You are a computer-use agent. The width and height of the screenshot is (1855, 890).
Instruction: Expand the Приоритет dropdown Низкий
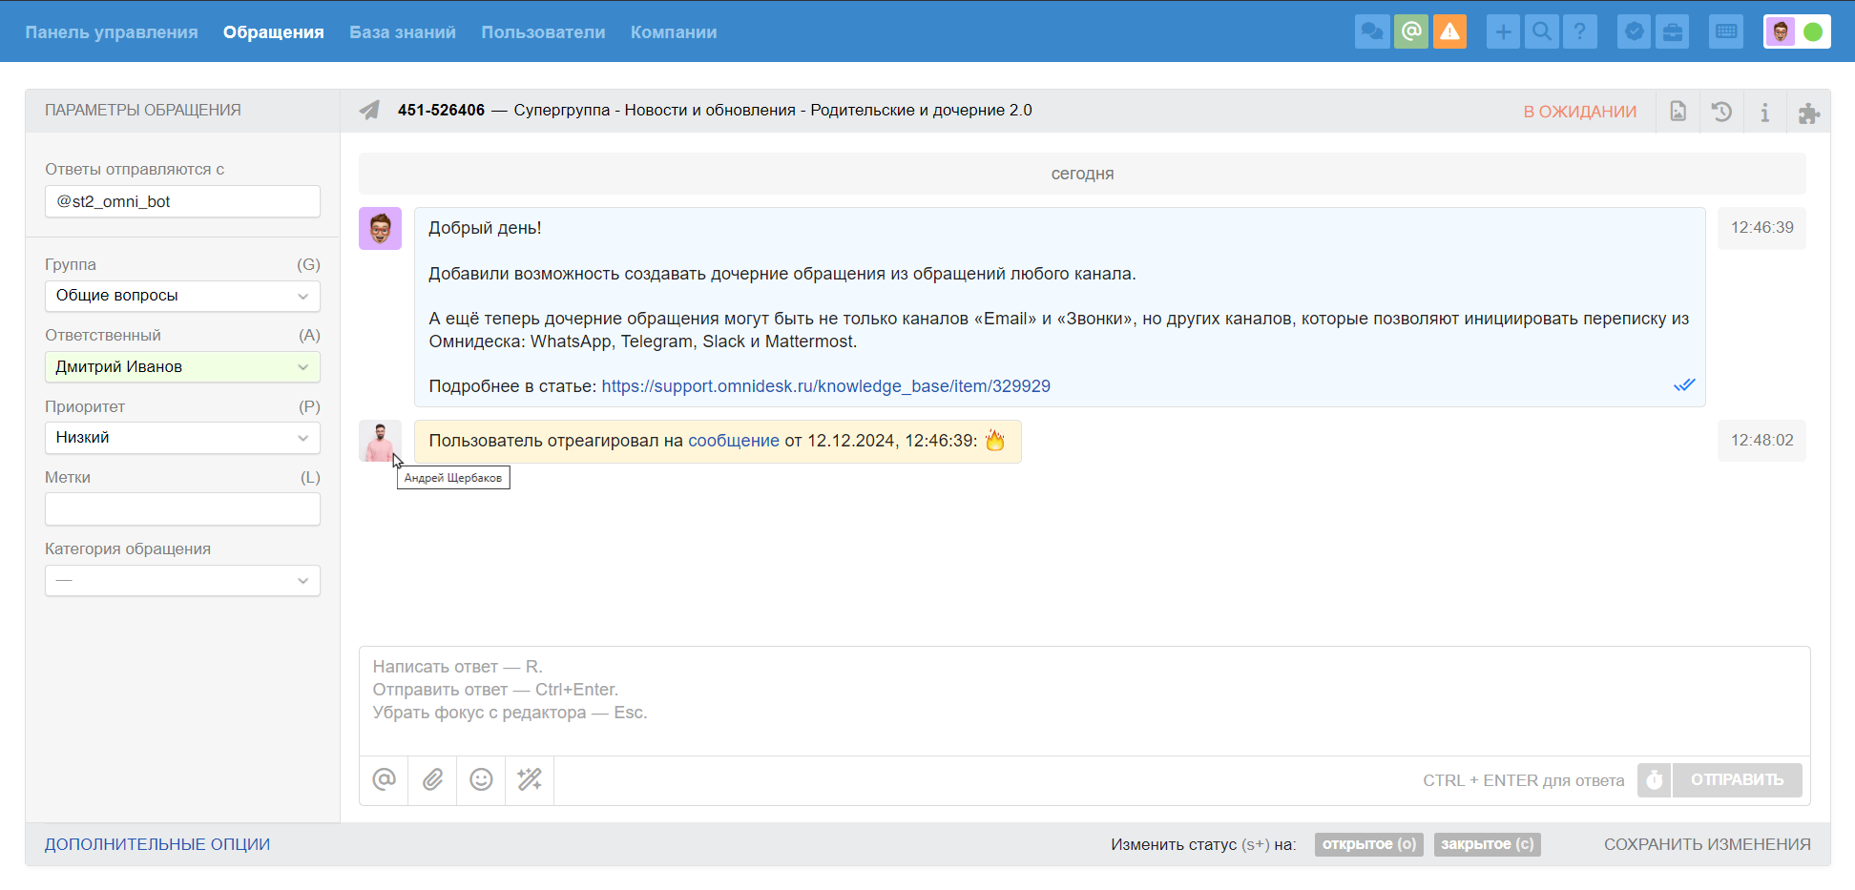tap(182, 438)
